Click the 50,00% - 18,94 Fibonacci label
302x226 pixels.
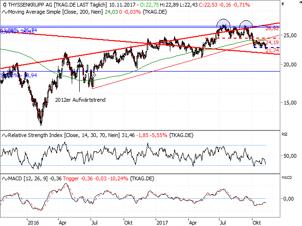18,75
